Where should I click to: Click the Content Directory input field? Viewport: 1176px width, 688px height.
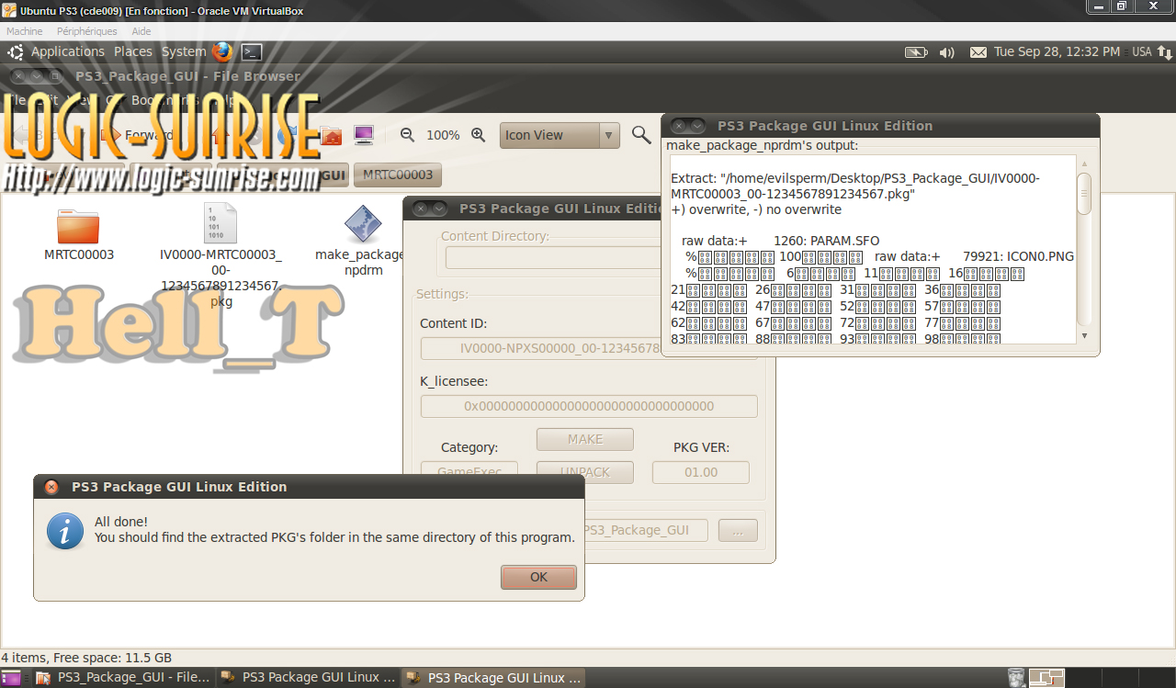point(554,257)
